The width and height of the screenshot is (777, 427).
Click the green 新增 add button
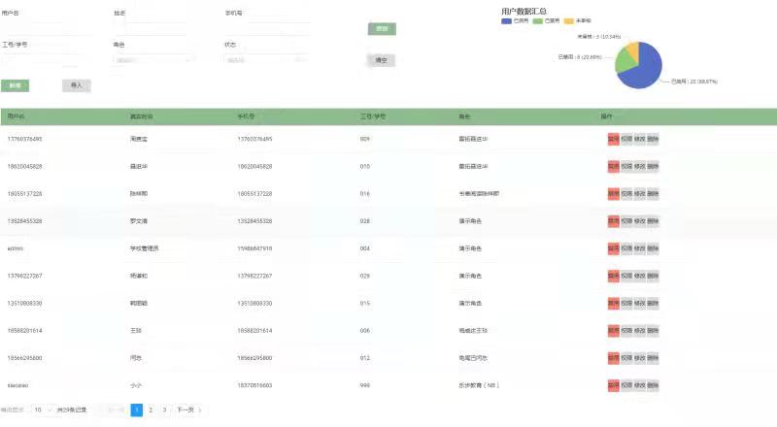16,85
